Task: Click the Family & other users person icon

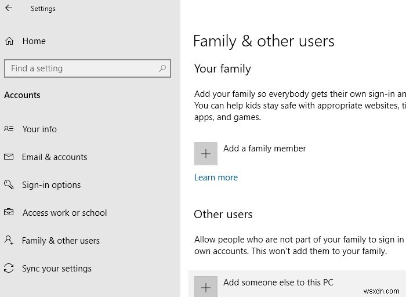Action: [x=9, y=240]
